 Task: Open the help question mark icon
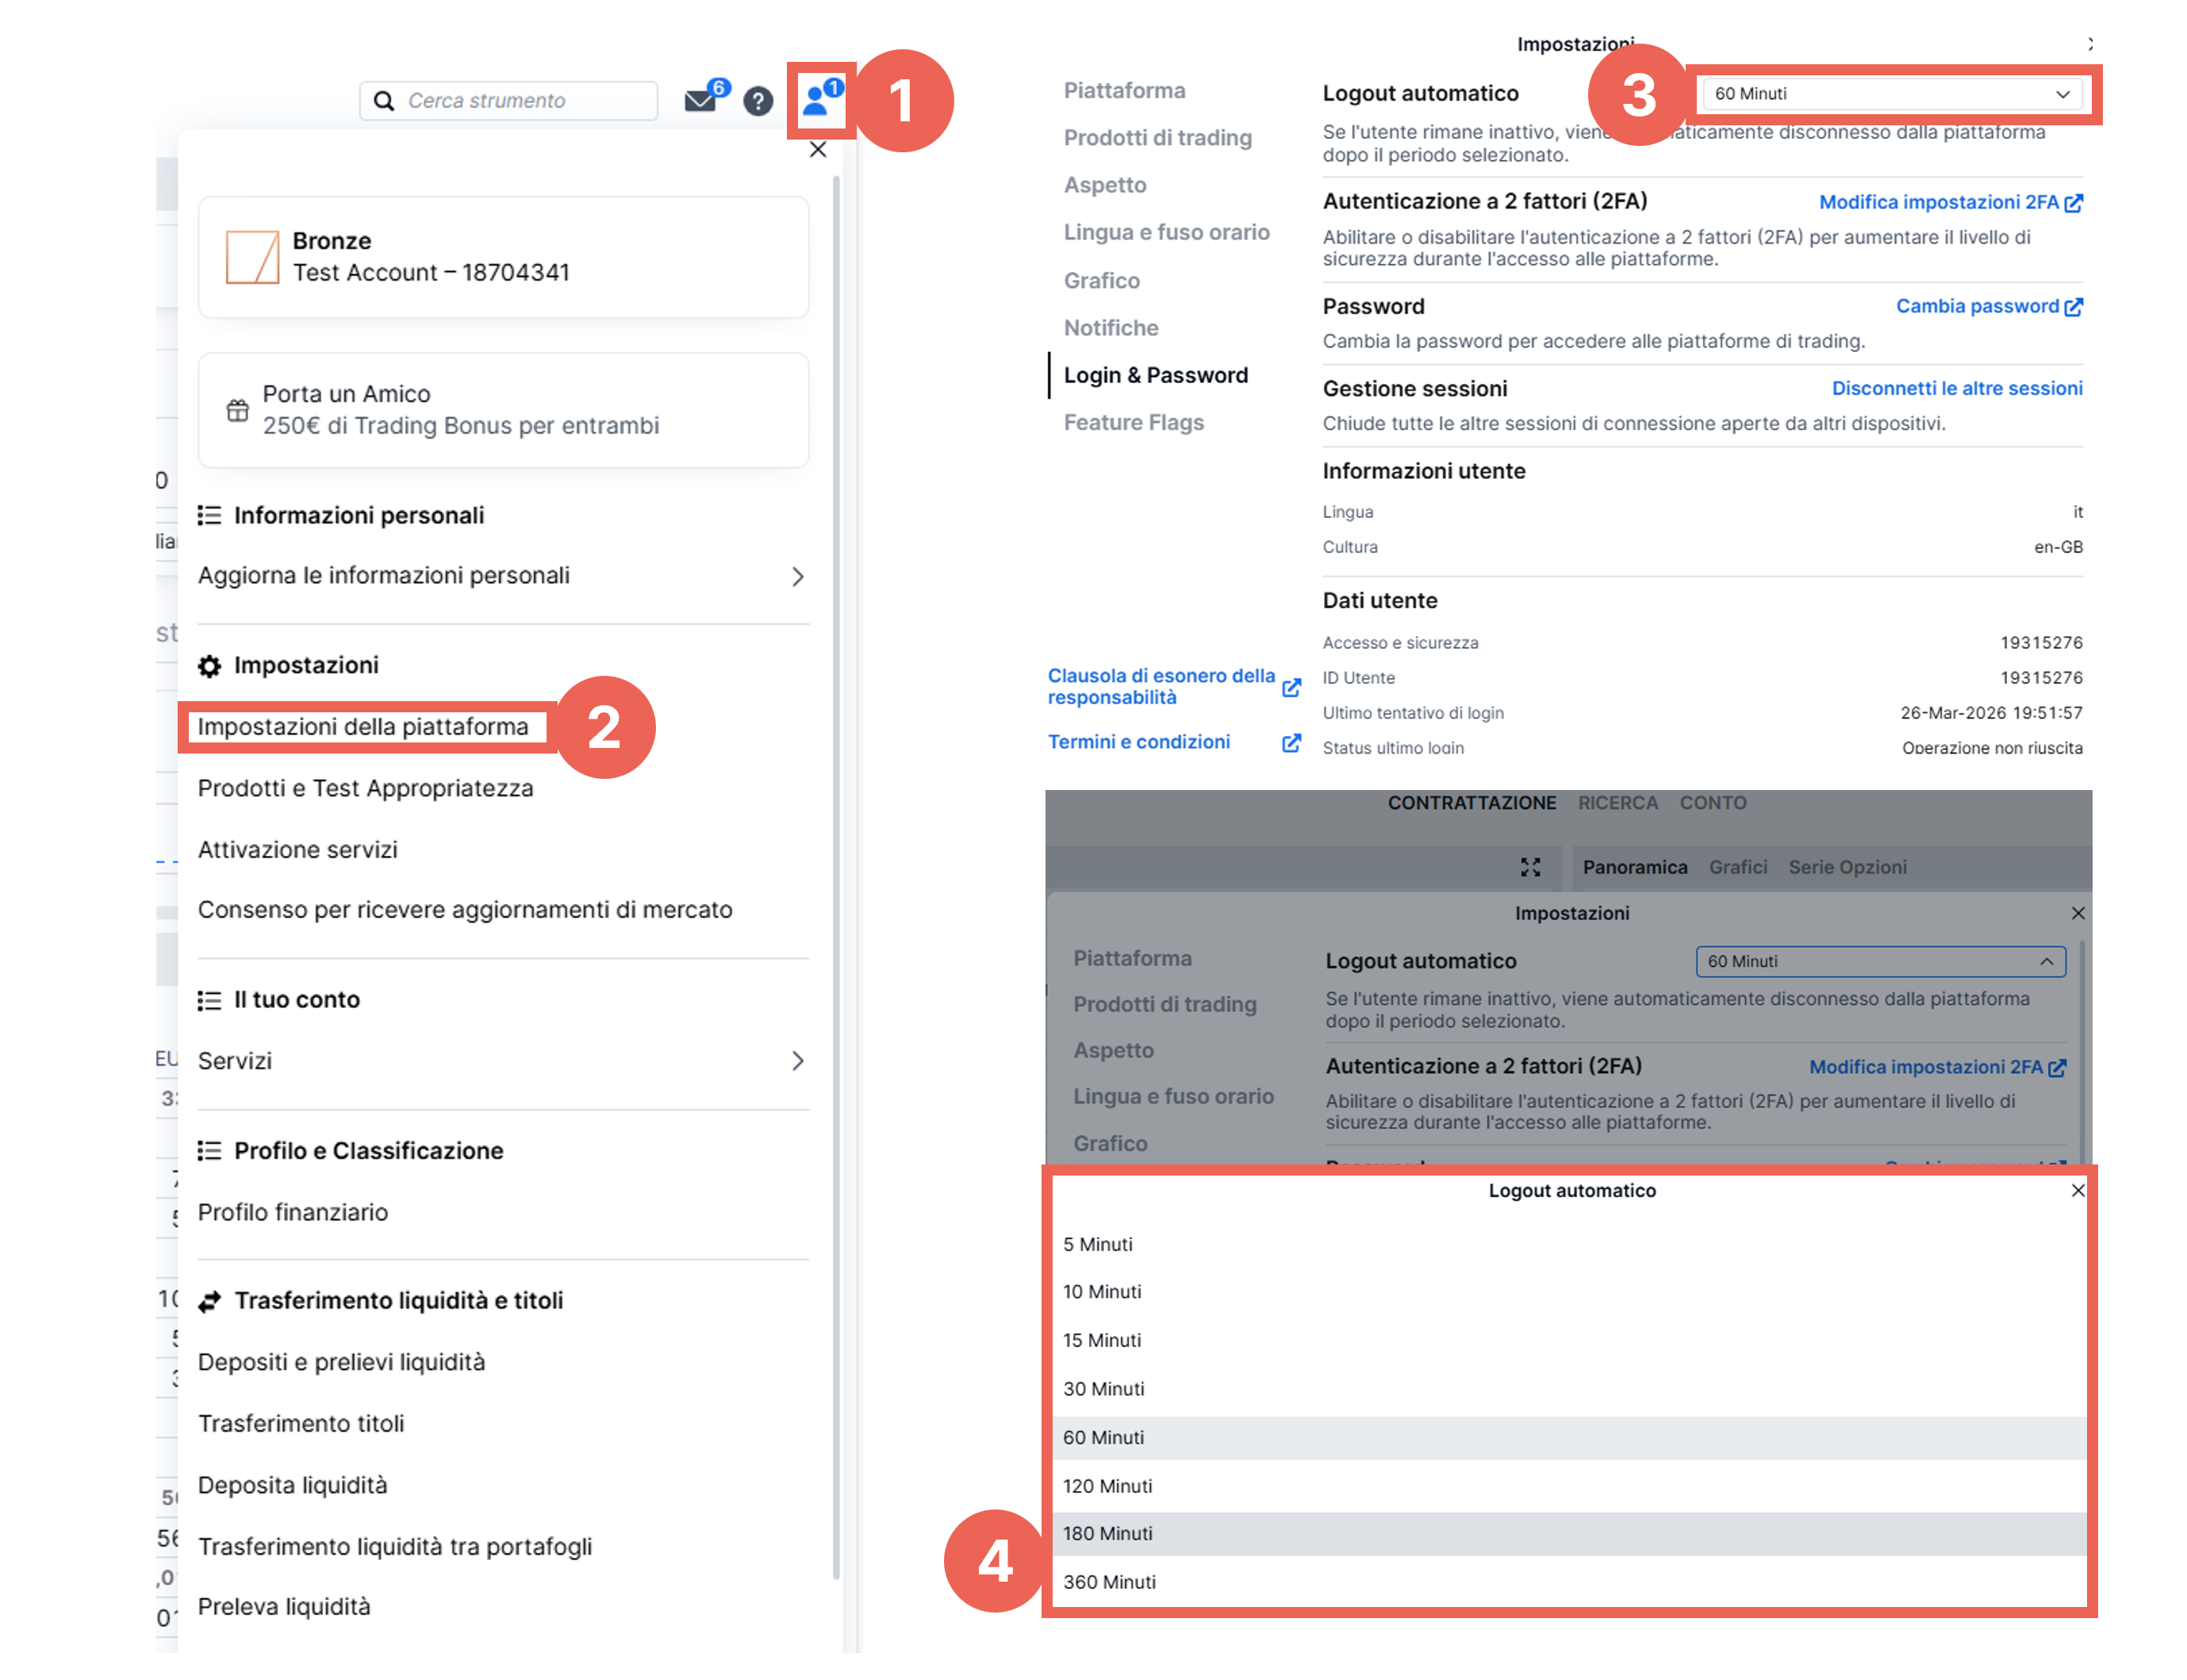757,101
